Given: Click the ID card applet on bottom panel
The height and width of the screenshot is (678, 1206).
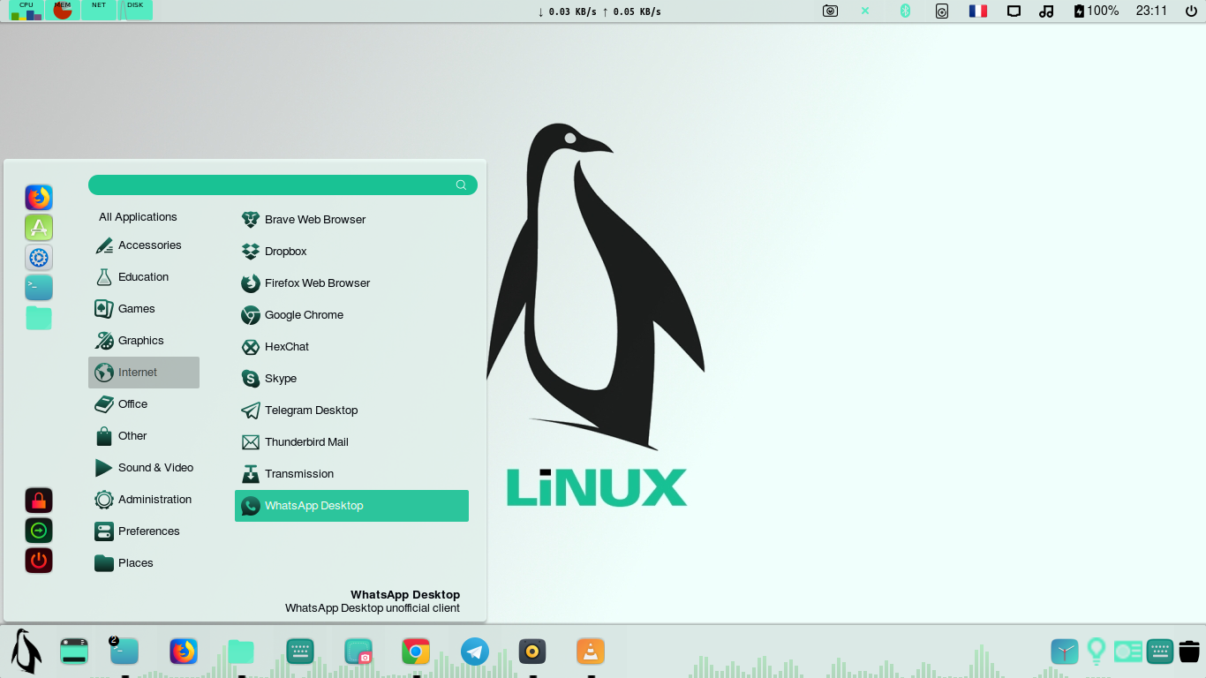Looking at the screenshot, I should (x=1128, y=652).
